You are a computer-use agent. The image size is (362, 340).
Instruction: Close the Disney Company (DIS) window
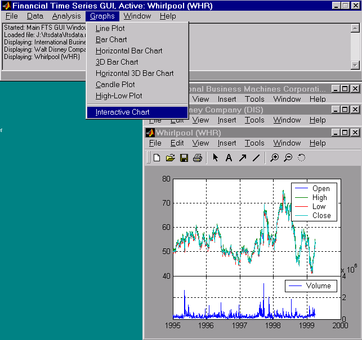(x=355, y=109)
